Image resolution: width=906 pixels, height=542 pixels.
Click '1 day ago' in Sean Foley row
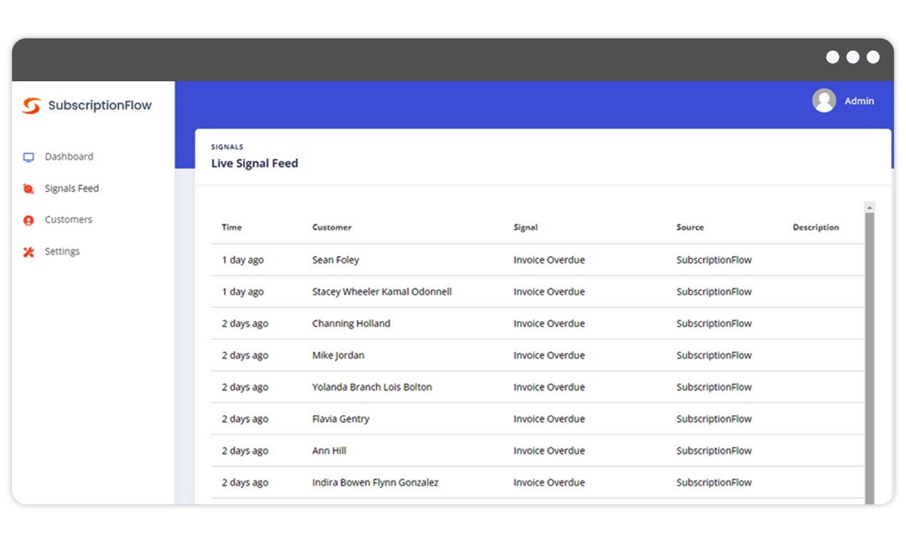(x=243, y=260)
